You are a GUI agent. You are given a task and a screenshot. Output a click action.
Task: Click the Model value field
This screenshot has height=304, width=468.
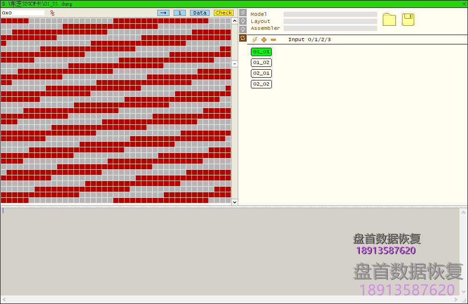tap(330, 14)
